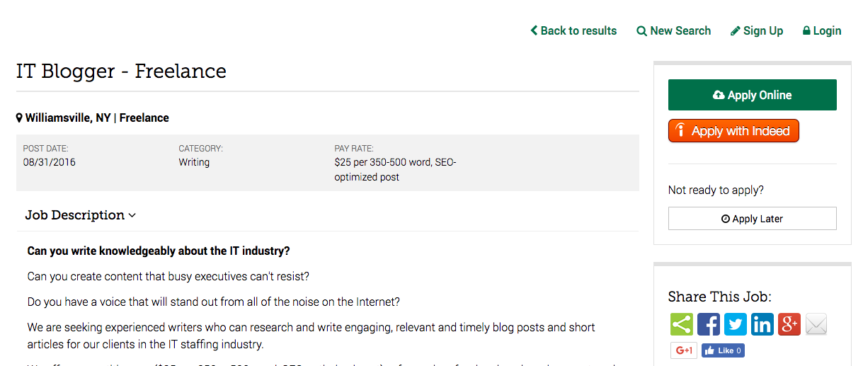Go back to results
The image size is (863, 366).
tap(573, 30)
